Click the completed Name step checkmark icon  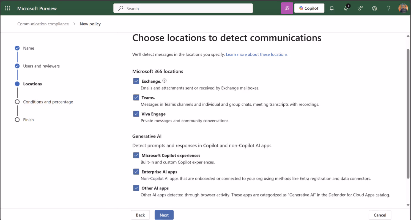17,48
